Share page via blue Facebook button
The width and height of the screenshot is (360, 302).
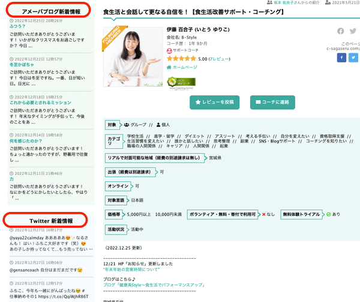click(x=341, y=58)
